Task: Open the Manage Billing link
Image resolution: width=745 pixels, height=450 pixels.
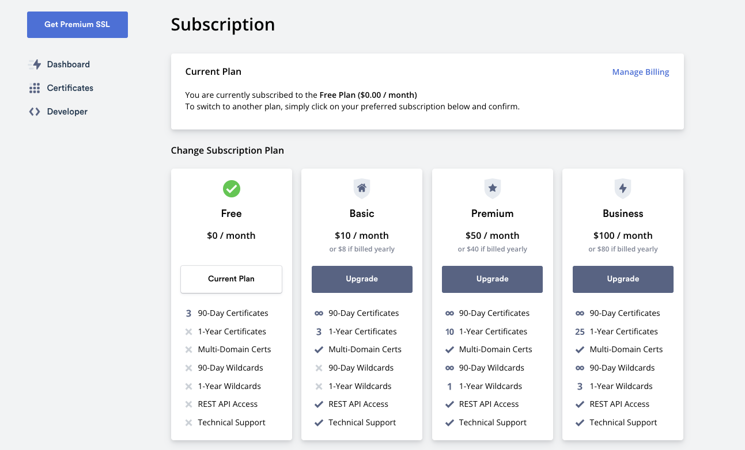Action: click(641, 72)
